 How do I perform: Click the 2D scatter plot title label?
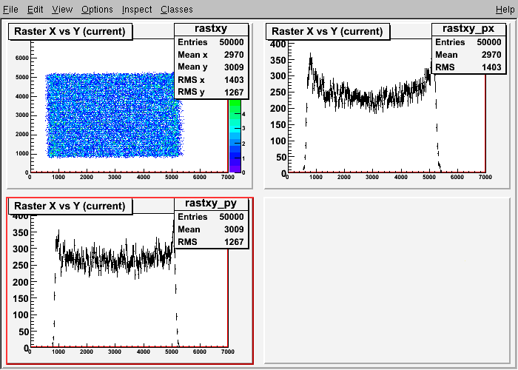click(70, 31)
